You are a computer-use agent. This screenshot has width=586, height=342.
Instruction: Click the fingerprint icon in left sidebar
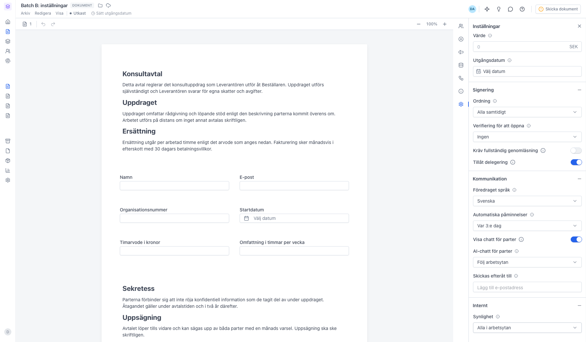[x=8, y=61]
